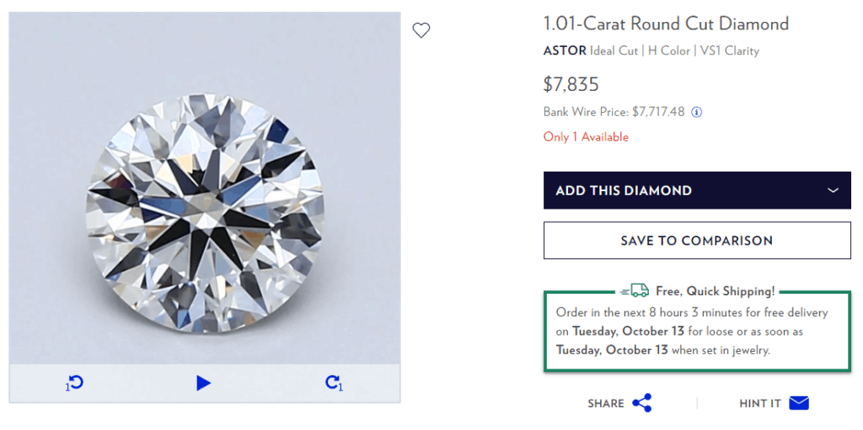This screenshot has height=430, width=863.
Task: Click the $7,835 price
Action: [571, 84]
